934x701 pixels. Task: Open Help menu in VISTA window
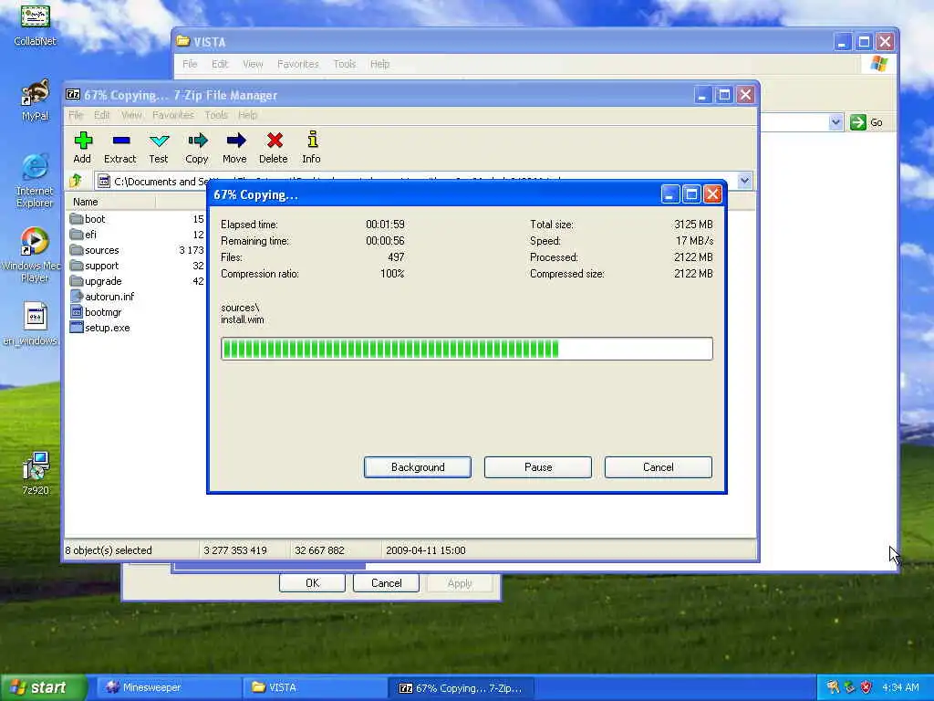coord(379,64)
